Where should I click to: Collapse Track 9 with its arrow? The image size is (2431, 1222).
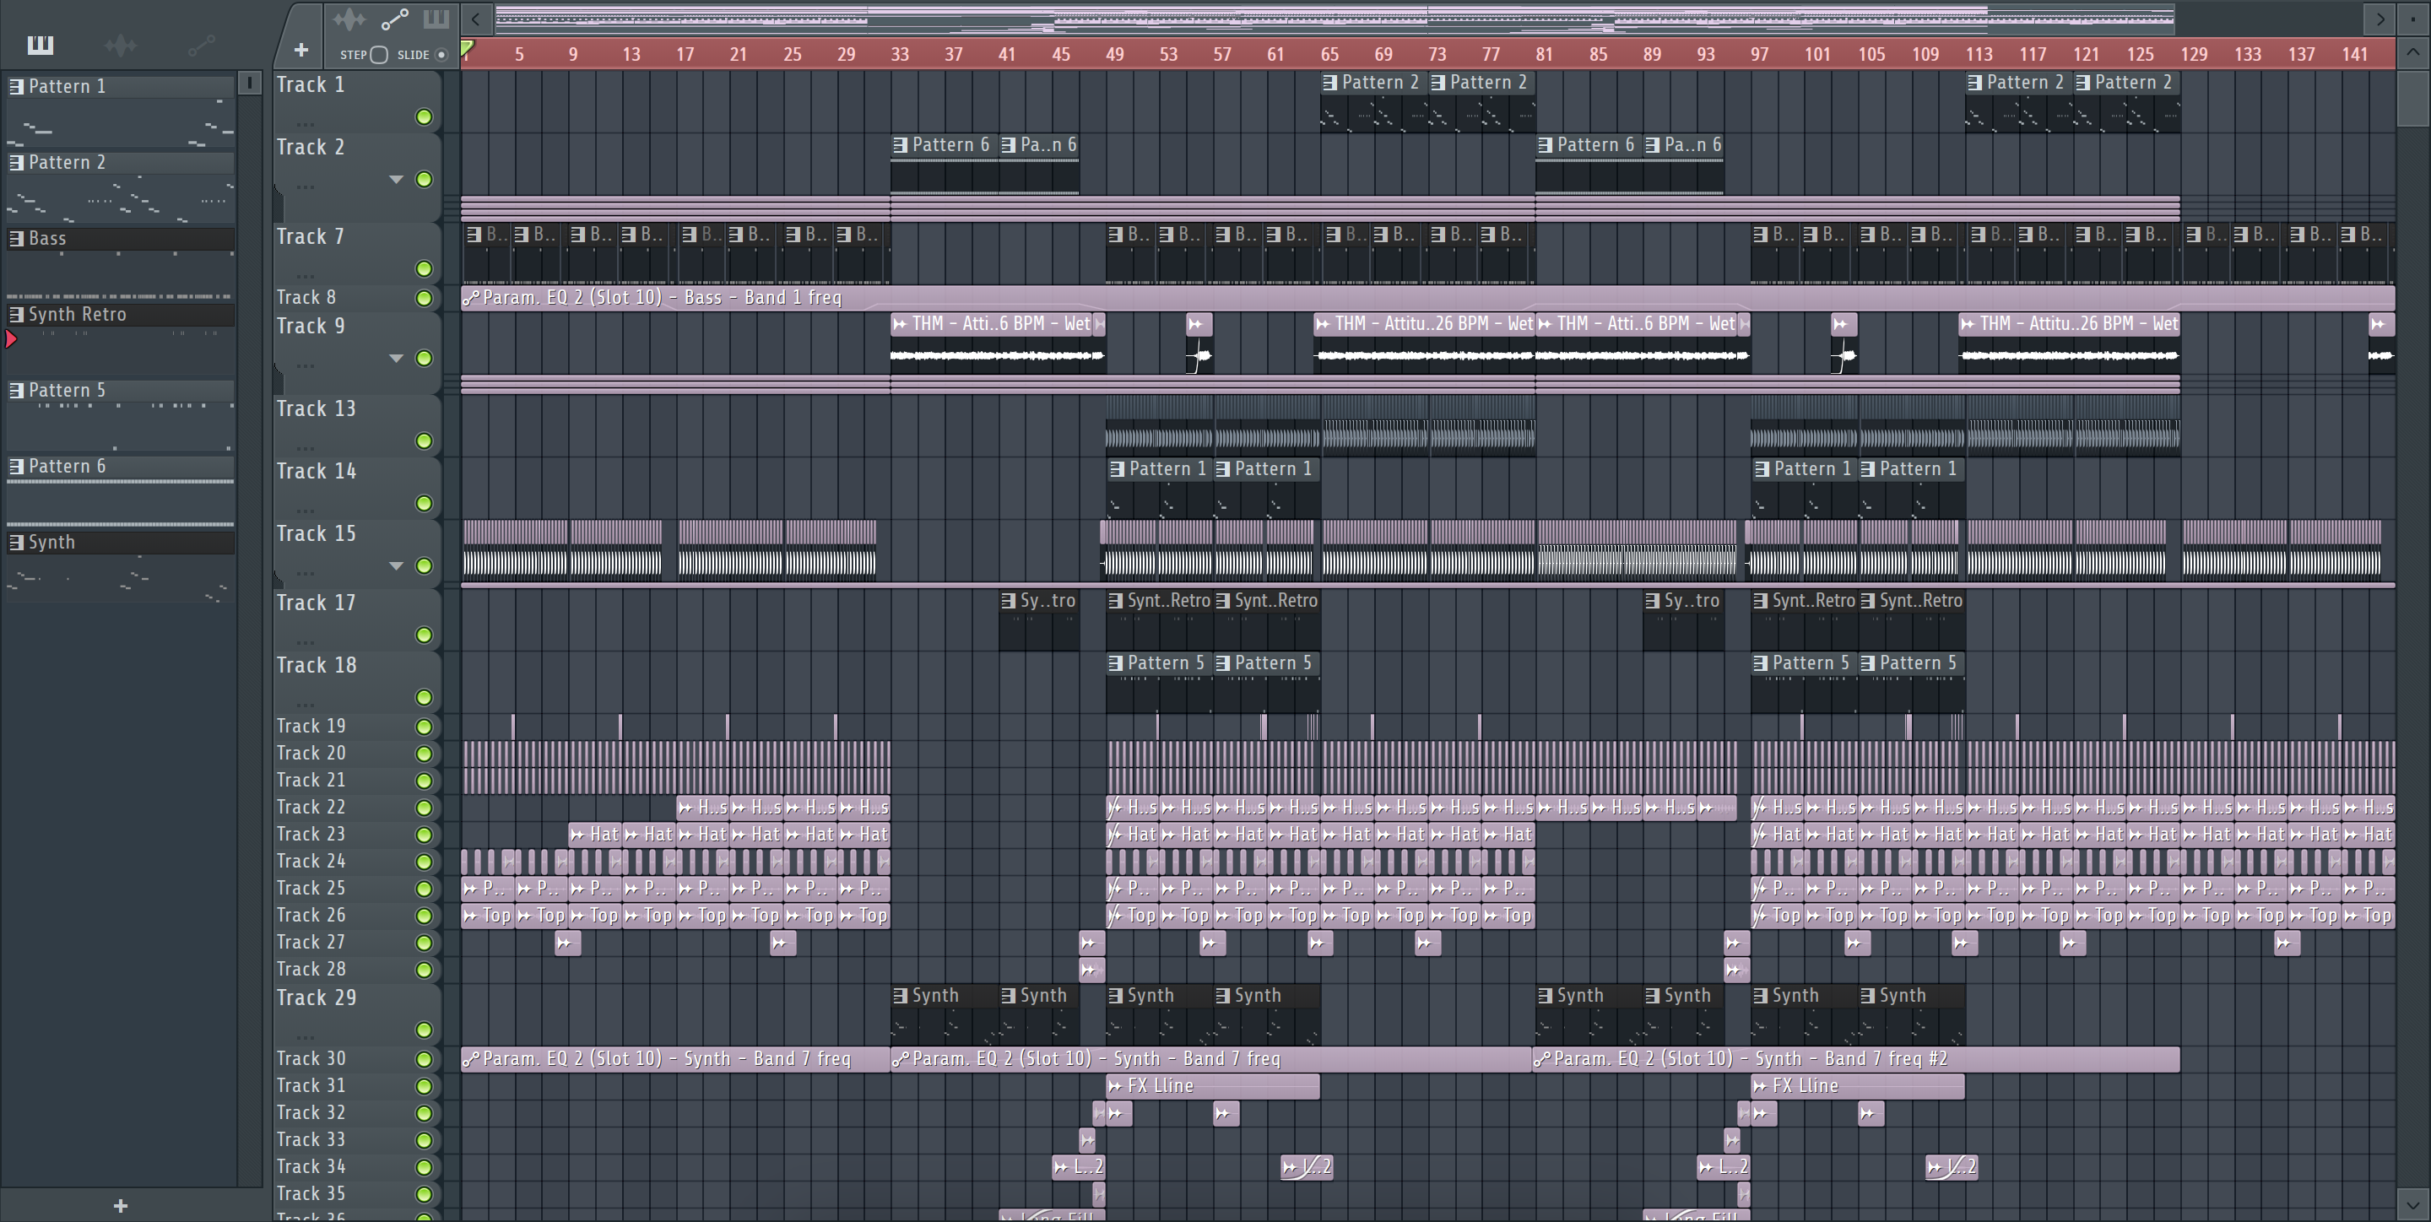point(397,359)
